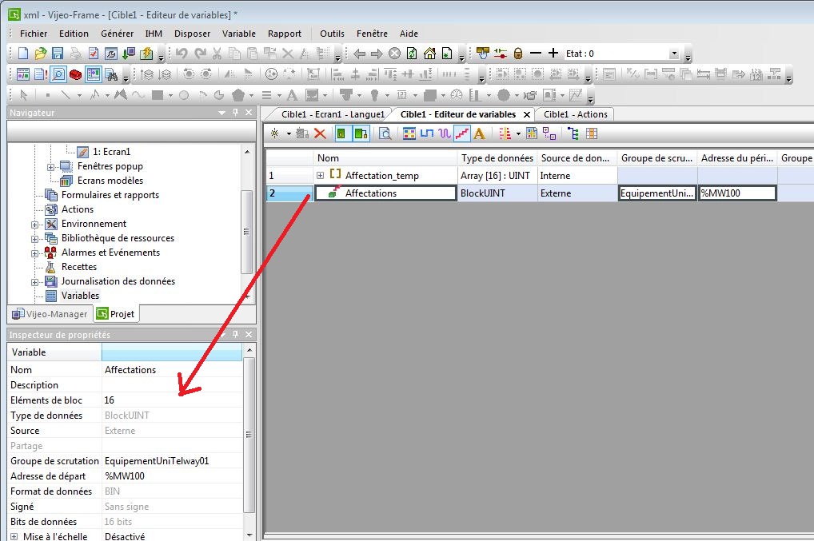The width and height of the screenshot is (814, 541).
Task: Click the Eléments de bloc value field
Action: [x=172, y=400]
